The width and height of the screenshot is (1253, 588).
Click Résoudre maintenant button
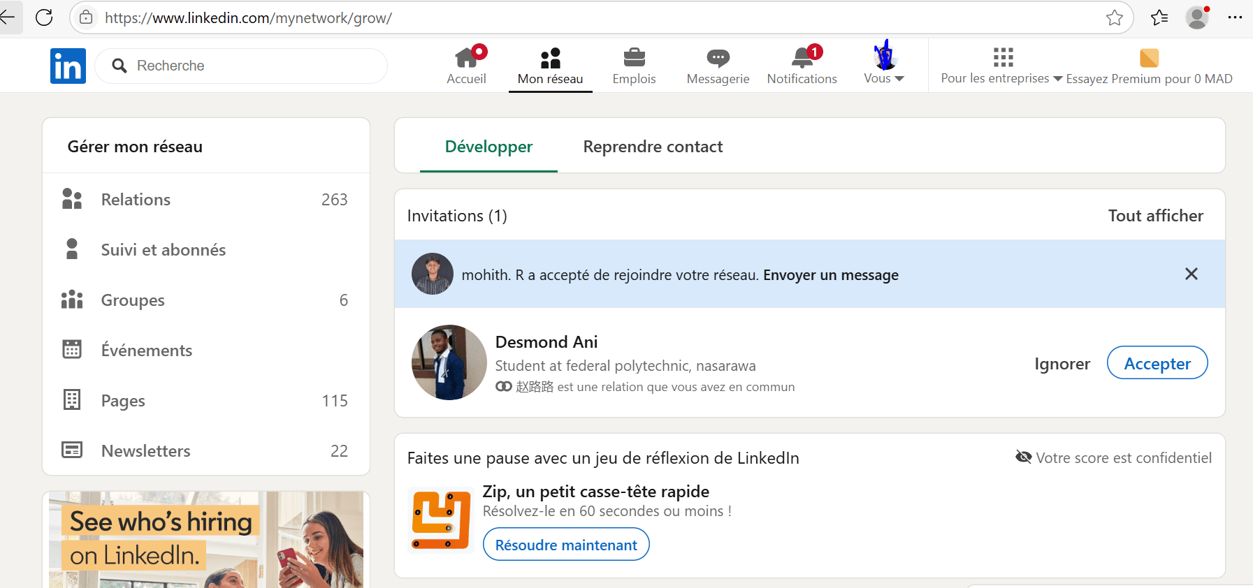pyautogui.click(x=566, y=545)
